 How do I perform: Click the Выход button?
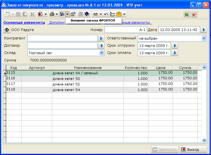[x=193, y=149]
